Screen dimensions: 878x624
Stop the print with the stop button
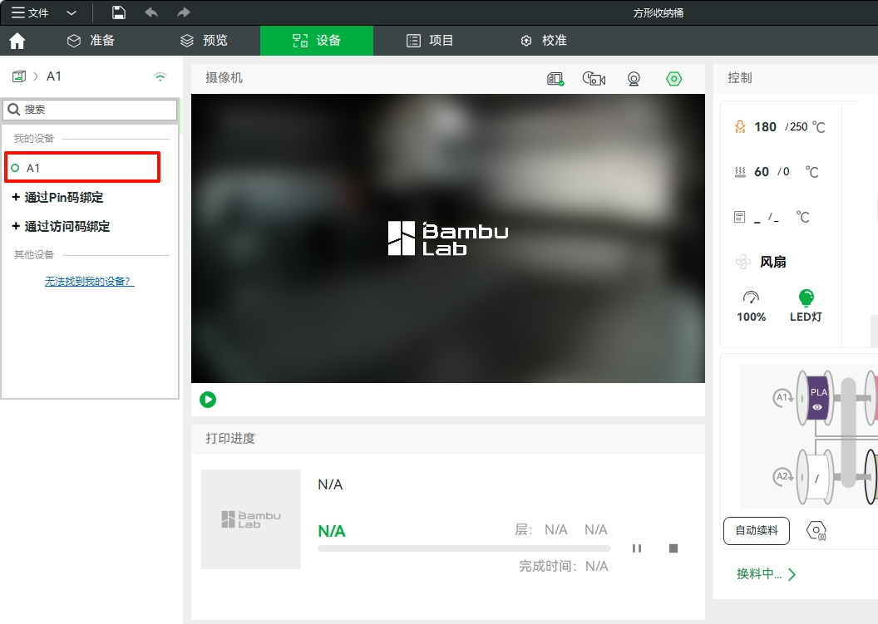tap(673, 548)
